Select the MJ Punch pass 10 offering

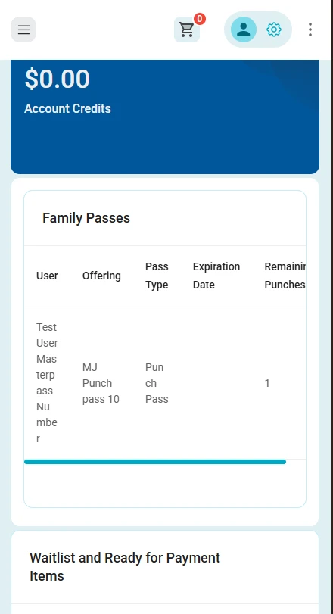click(101, 383)
